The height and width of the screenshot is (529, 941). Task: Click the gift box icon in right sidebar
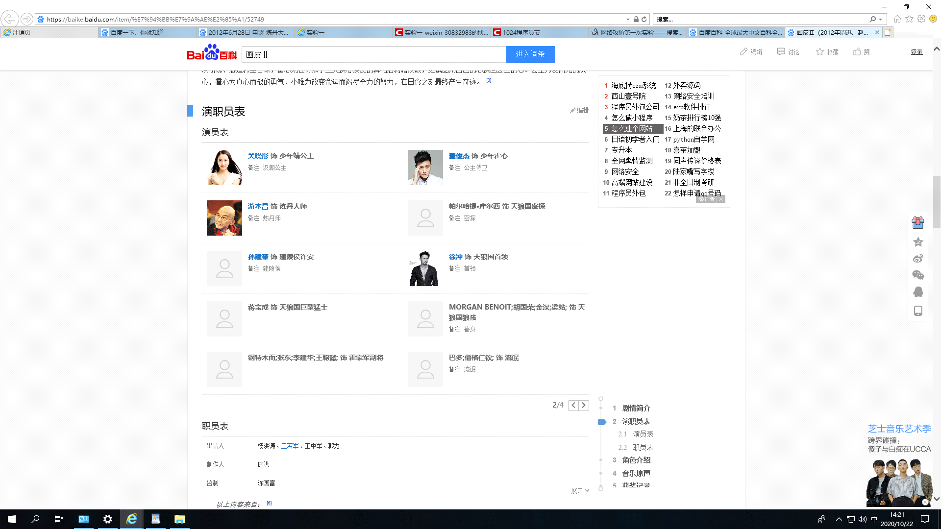point(918,223)
